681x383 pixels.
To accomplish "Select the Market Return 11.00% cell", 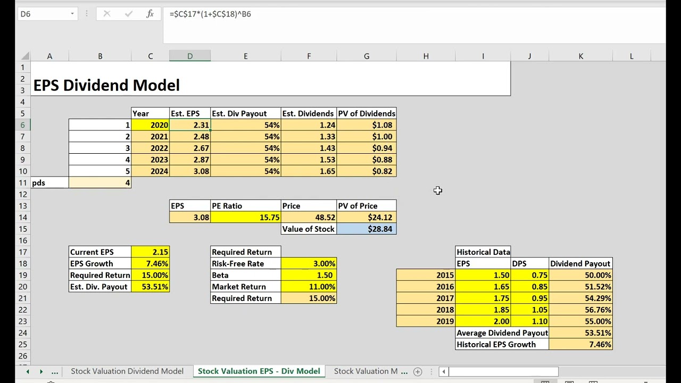I will (309, 287).
